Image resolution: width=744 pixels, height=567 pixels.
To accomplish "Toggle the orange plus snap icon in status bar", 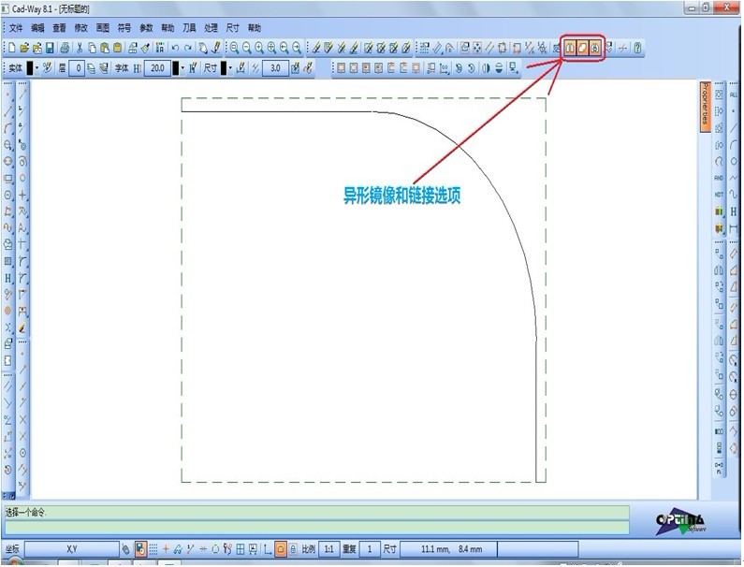I will pos(166,549).
